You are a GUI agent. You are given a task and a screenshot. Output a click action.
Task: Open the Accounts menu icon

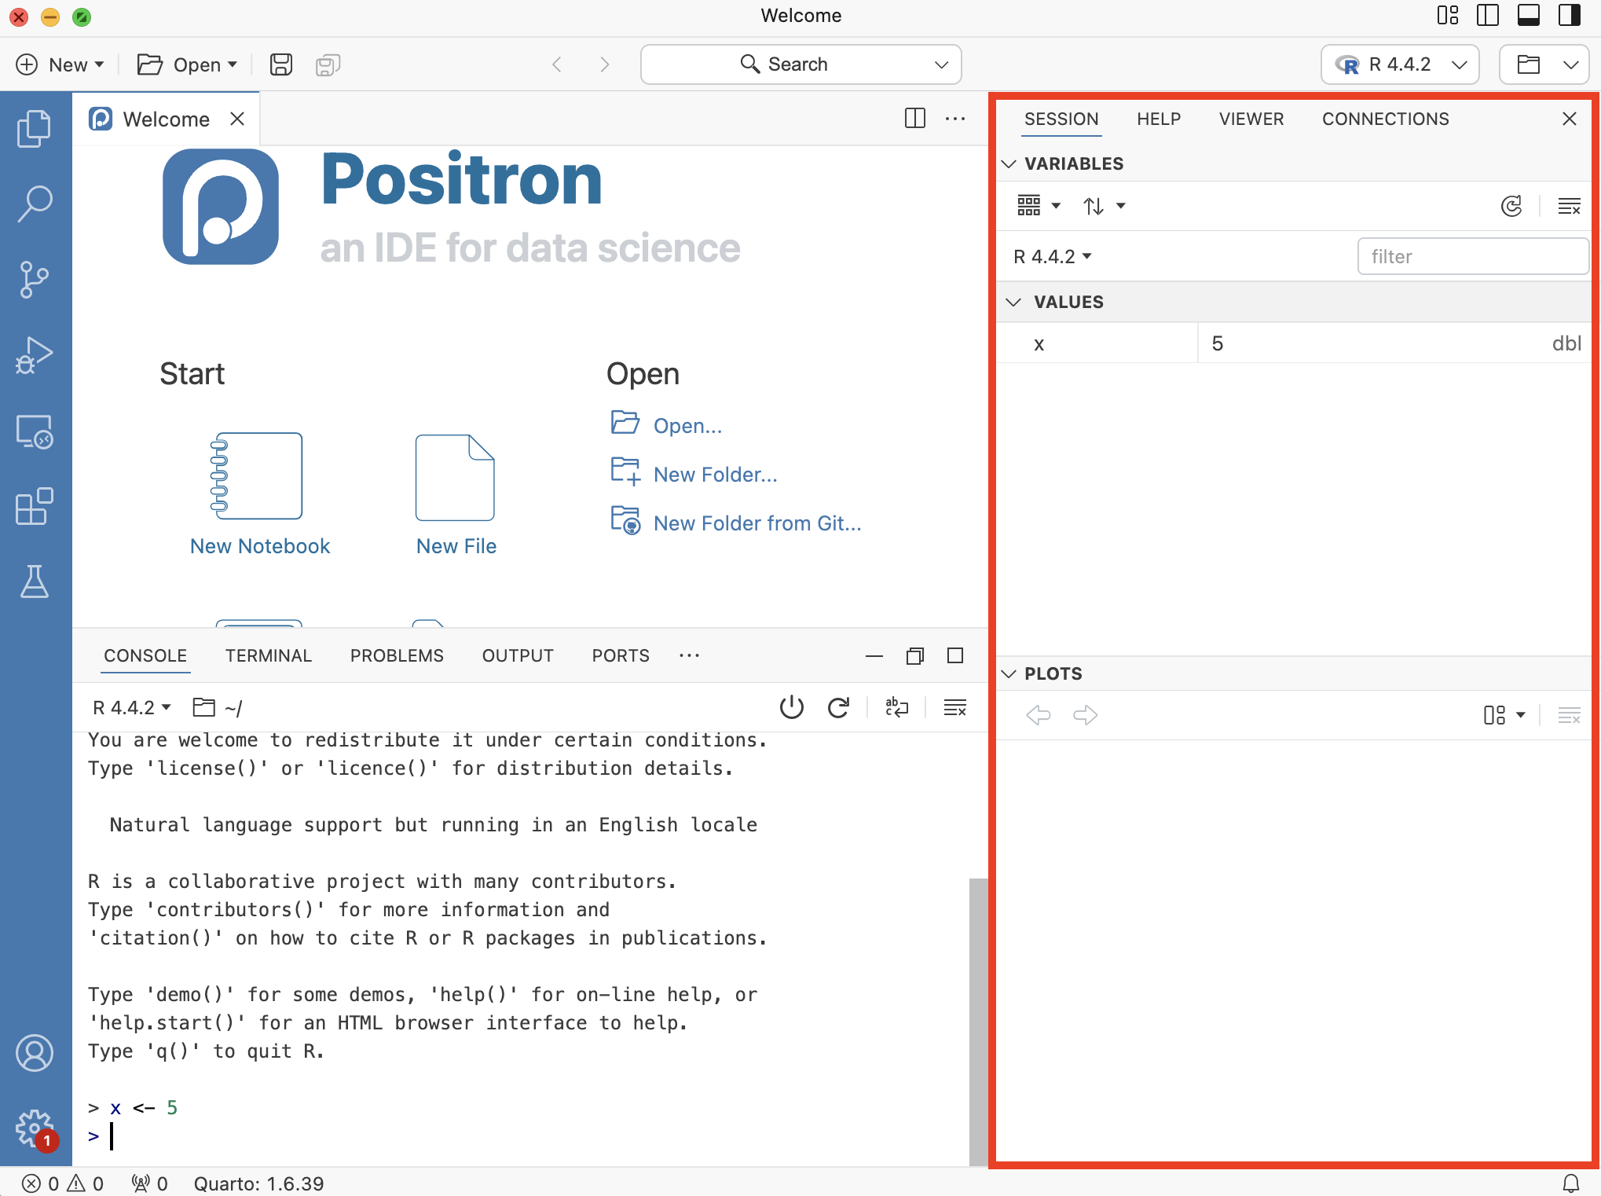click(35, 1053)
